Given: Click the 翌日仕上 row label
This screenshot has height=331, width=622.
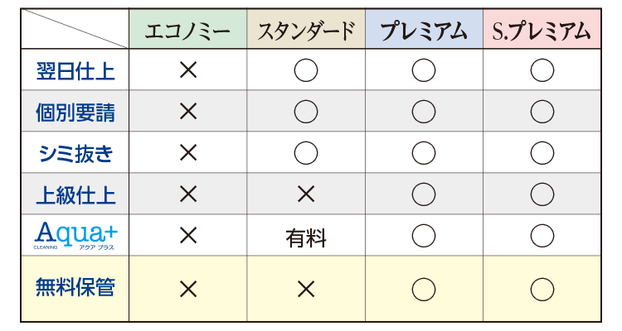Looking at the screenshot, I should 75,71.
